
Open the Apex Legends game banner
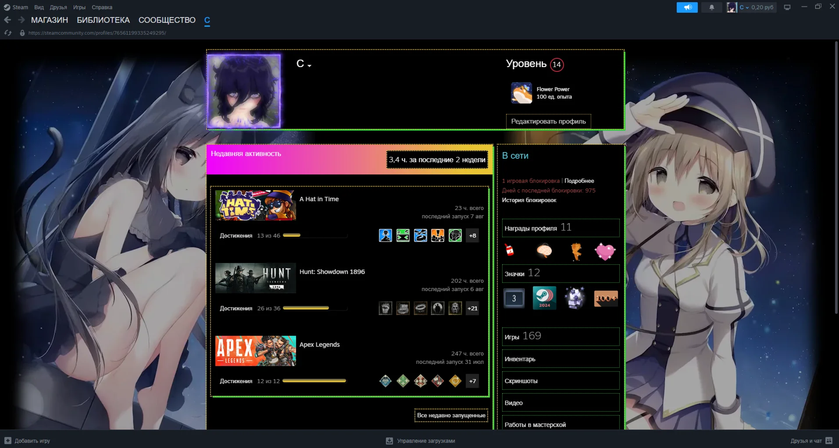pos(256,351)
